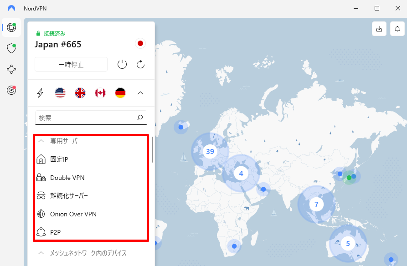Open the Meshnet sidebar icon
407x266 pixels.
tap(11, 69)
